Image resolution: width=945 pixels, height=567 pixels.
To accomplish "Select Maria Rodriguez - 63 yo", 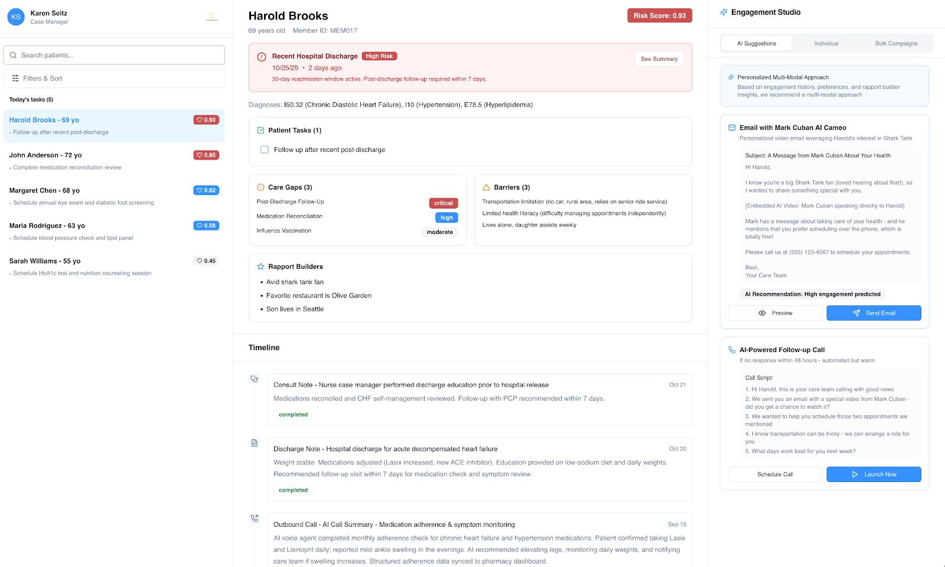I will [x=114, y=232].
